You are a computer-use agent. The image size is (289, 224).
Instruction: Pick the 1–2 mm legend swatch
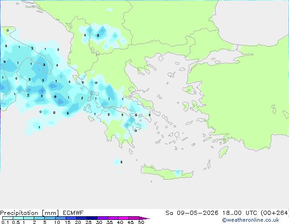coord(29,218)
